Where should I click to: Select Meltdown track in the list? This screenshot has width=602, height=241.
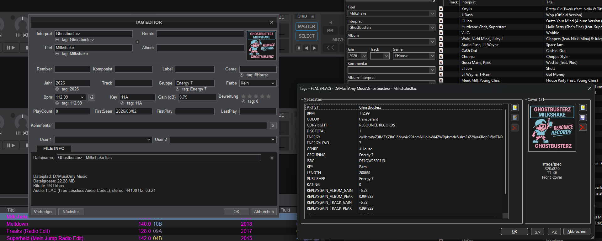17,224
